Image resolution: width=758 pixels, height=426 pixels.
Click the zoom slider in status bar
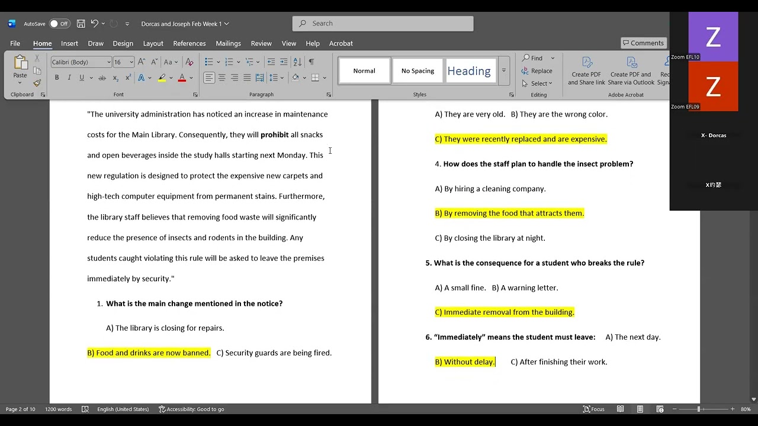click(x=699, y=409)
